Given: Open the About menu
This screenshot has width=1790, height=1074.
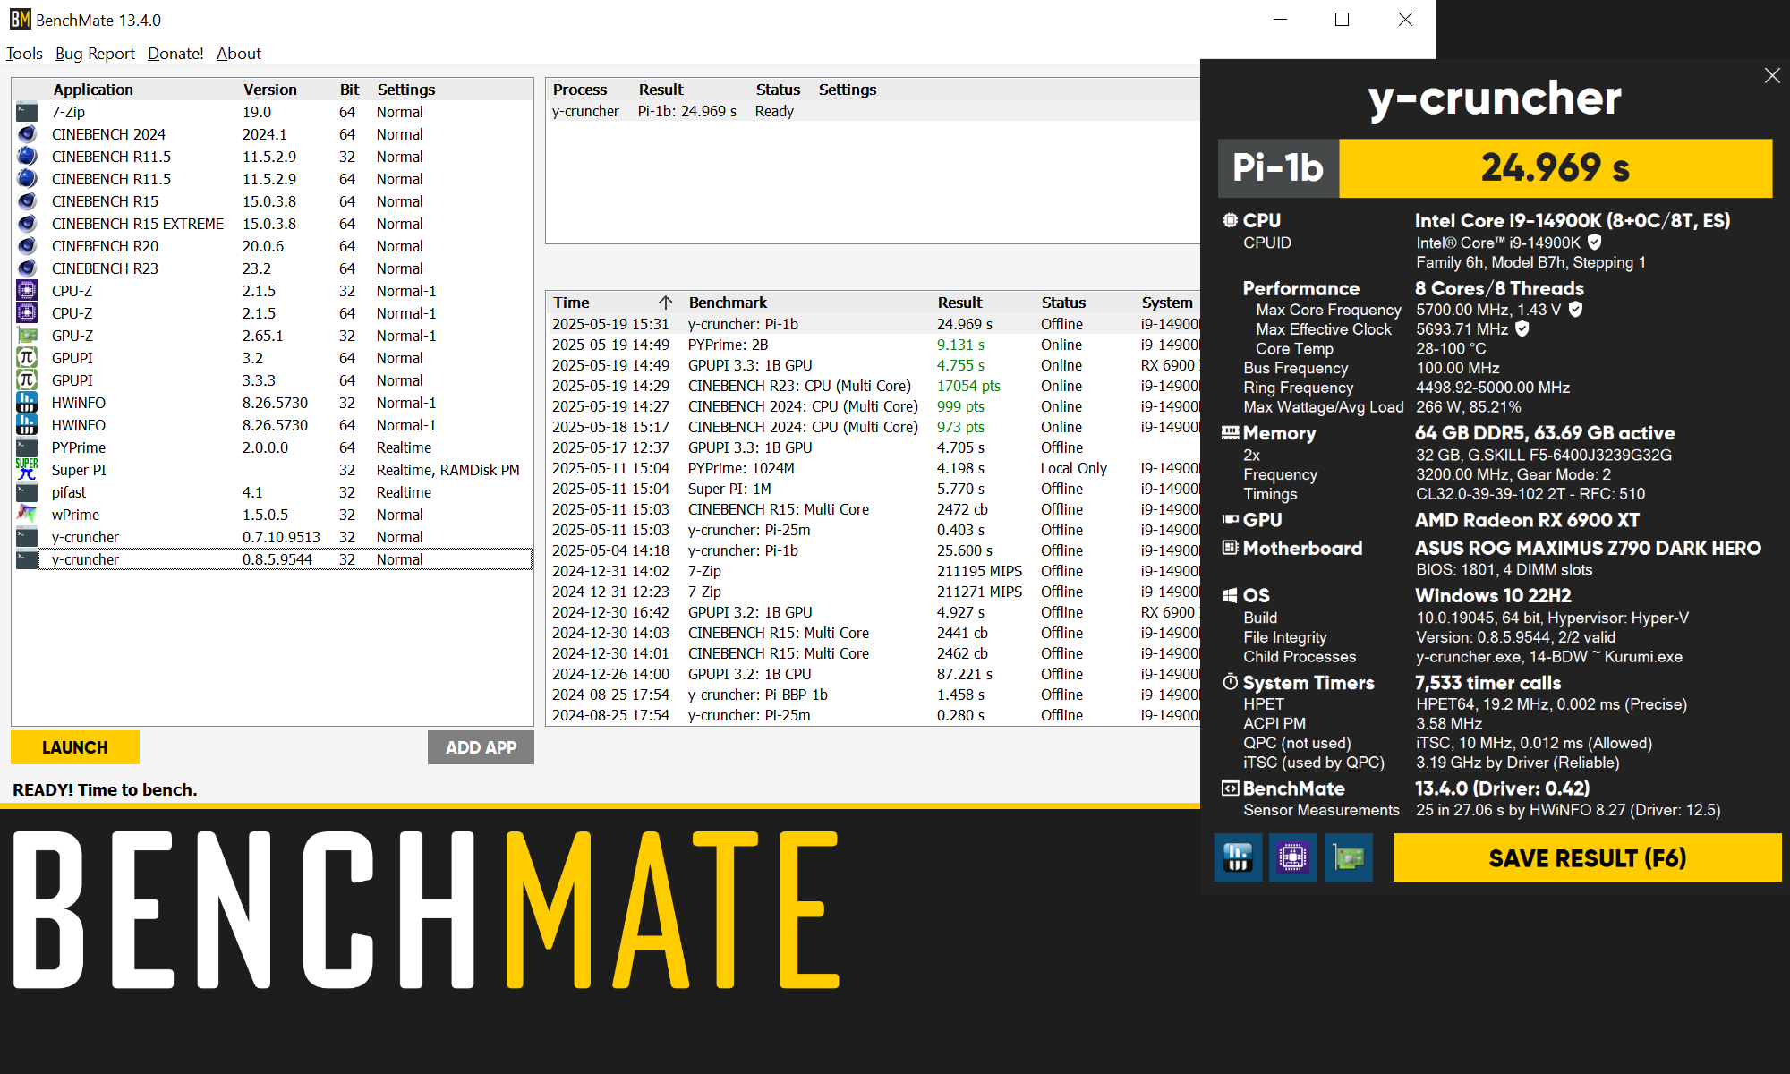Looking at the screenshot, I should click(238, 53).
